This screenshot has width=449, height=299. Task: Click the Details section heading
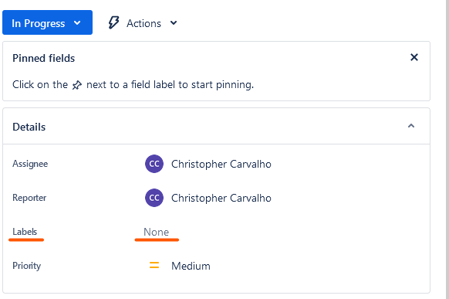point(29,127)
